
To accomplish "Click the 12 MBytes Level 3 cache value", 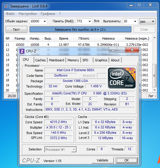I will pyautogui.click(x=105, y=138).
